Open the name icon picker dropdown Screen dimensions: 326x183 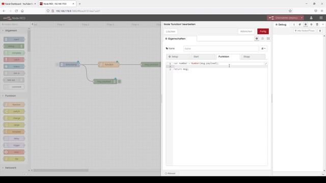263,49
